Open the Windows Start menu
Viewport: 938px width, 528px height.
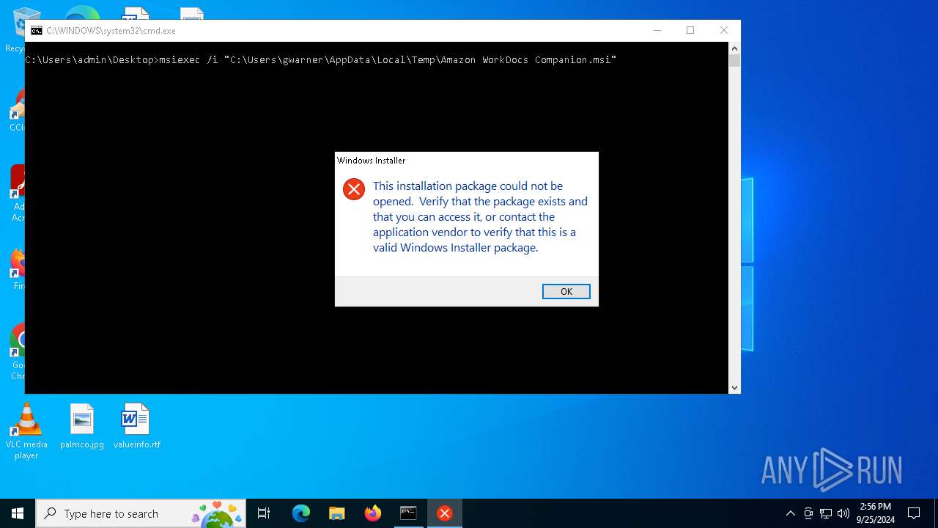[x=18, y=513]
